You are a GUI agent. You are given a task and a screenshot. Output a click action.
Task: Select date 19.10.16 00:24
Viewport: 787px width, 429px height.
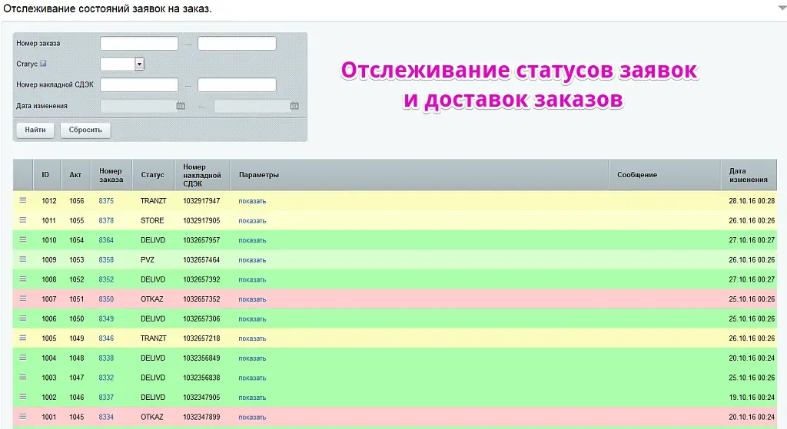(x=752, y=398)
